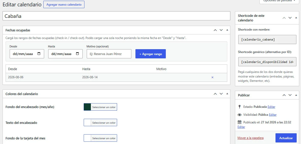
Task: Click the Publicado el calendar icon
Action: [x=239, y=122]
